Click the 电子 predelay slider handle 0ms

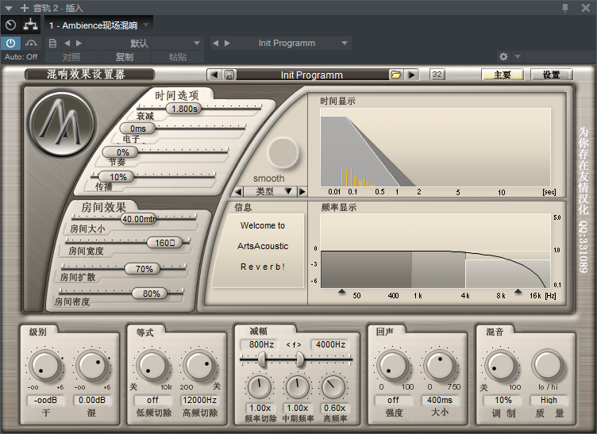tap(137, 129)
